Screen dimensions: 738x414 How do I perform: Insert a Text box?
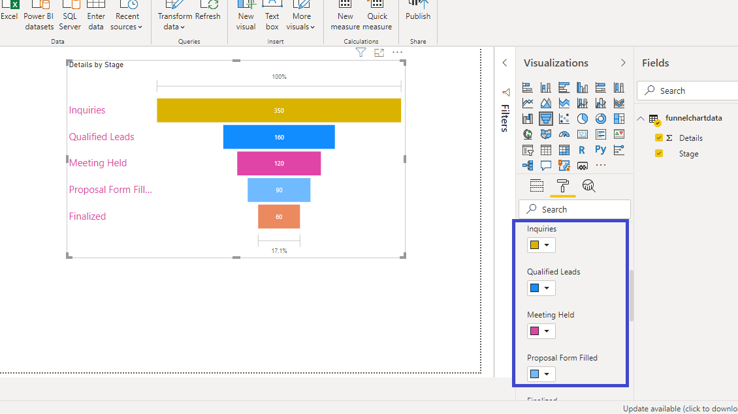272,16
